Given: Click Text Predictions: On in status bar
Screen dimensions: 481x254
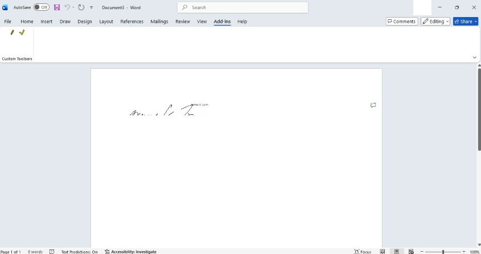Looking at the screenshot, I should (x=80, y=252).
